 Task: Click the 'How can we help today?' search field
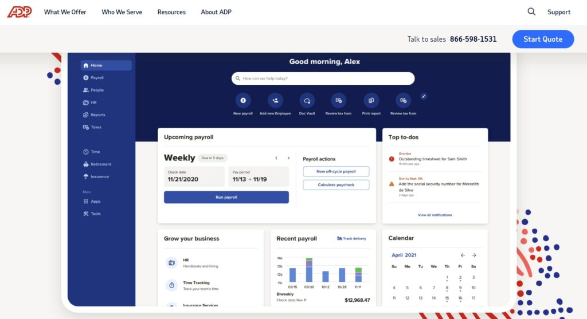pos(323,78)
